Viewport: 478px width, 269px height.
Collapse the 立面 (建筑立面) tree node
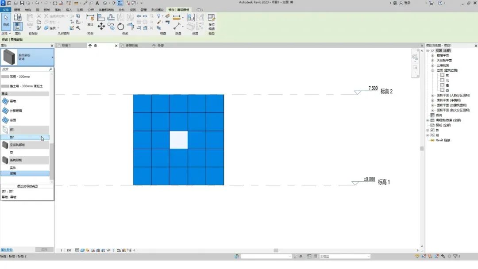tap(432, 70)
